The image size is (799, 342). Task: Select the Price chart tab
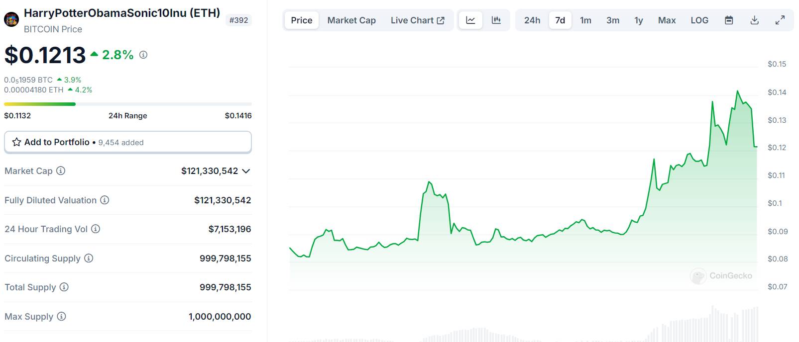click(302, 20)
